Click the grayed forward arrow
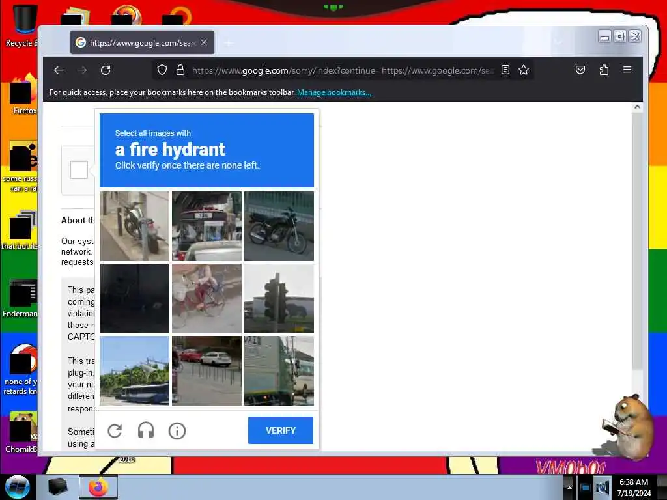Viewport: 667px width, 500px height. [x=82, y=70]
